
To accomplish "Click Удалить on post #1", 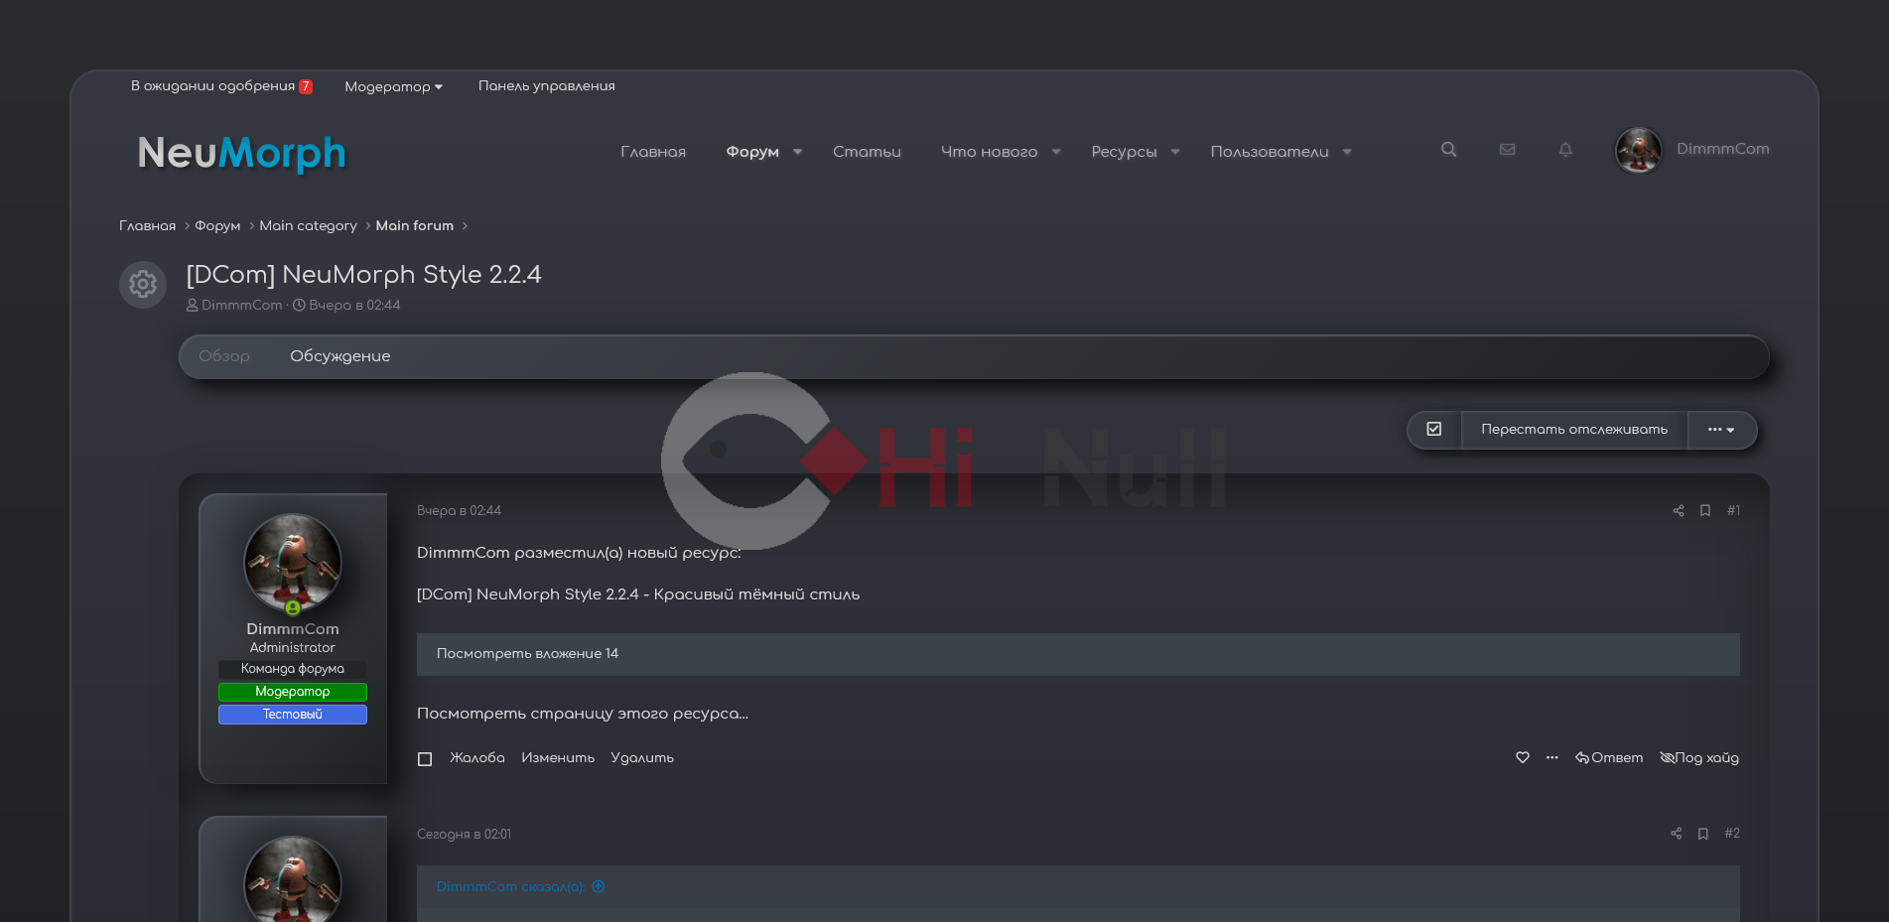I will (642, 758).
